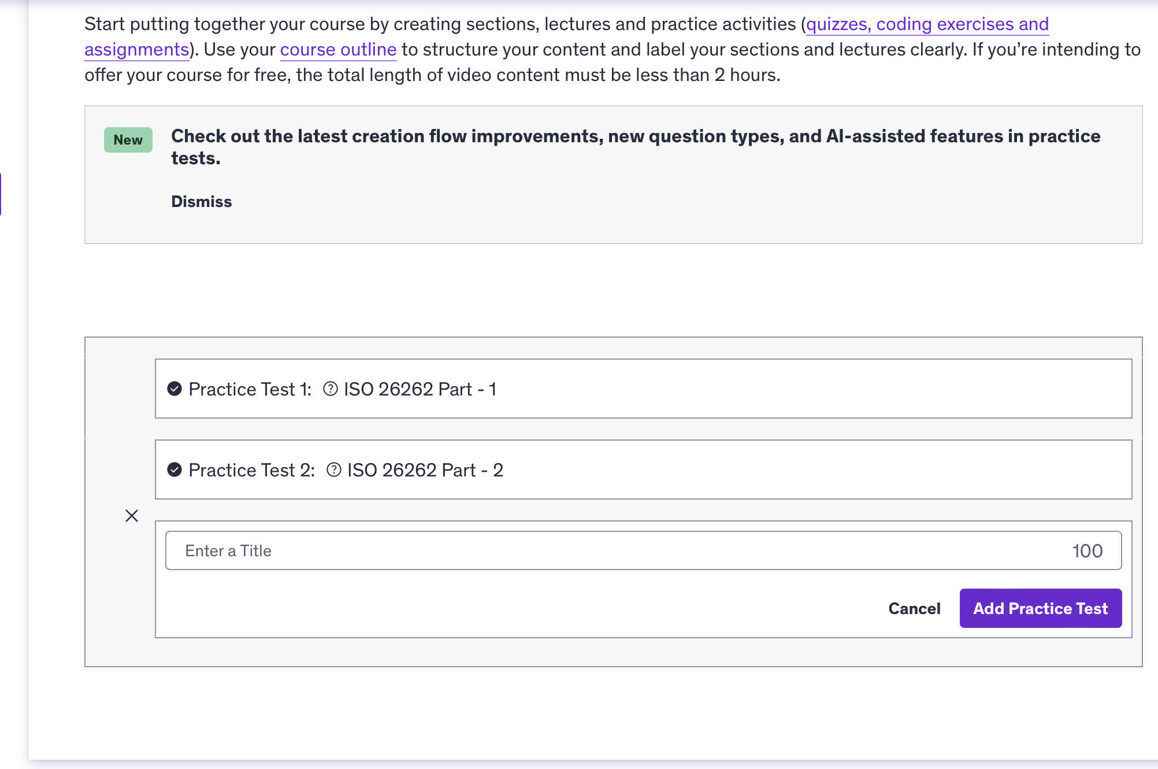This screenshot has width=1158, height=769.
Task: Click the ISO 26262 Part - 1 title
Action: [420, 389]
